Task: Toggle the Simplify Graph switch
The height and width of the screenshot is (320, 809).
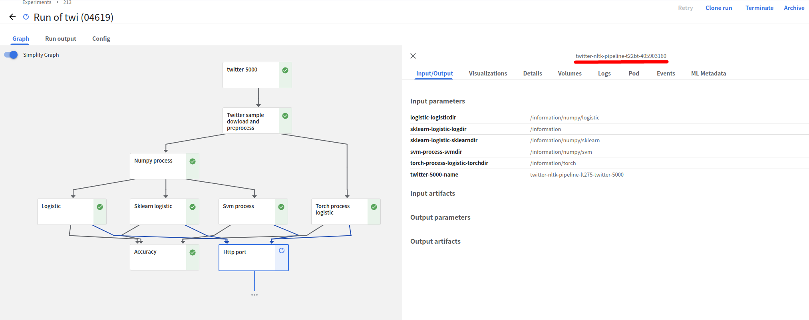Action: (11, 55)
